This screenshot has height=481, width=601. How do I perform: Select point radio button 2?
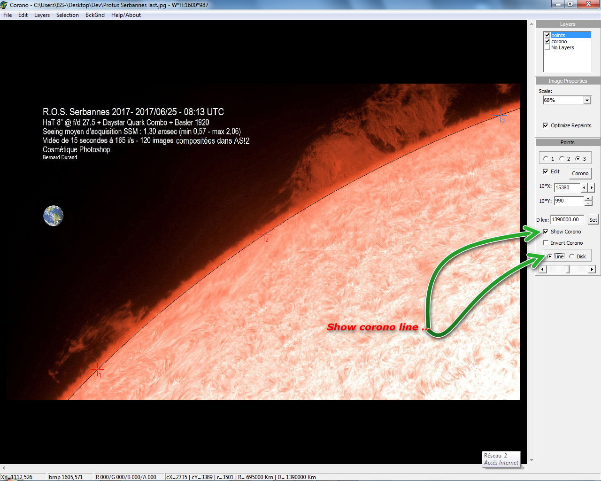tap(562, 159)
